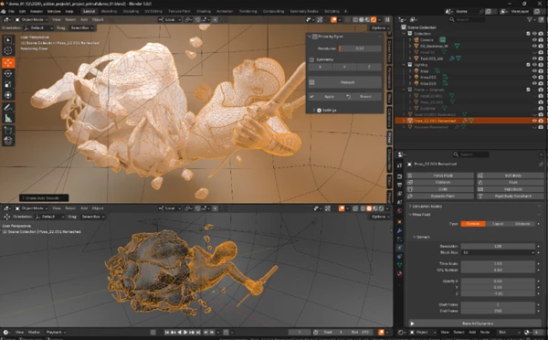Toggle symmetry Y axis in remesh panel
This screenshot has height=340, width=548.
(x=344, y=67)
